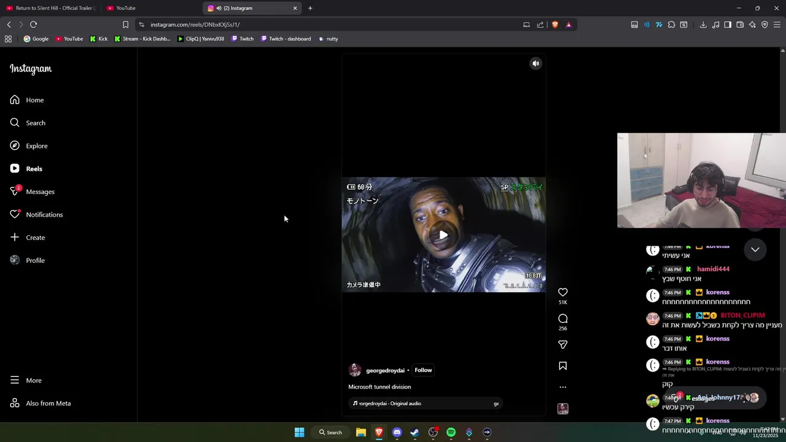Open your Profile page
Screen dimensions: 786x442
pos(28,260)
